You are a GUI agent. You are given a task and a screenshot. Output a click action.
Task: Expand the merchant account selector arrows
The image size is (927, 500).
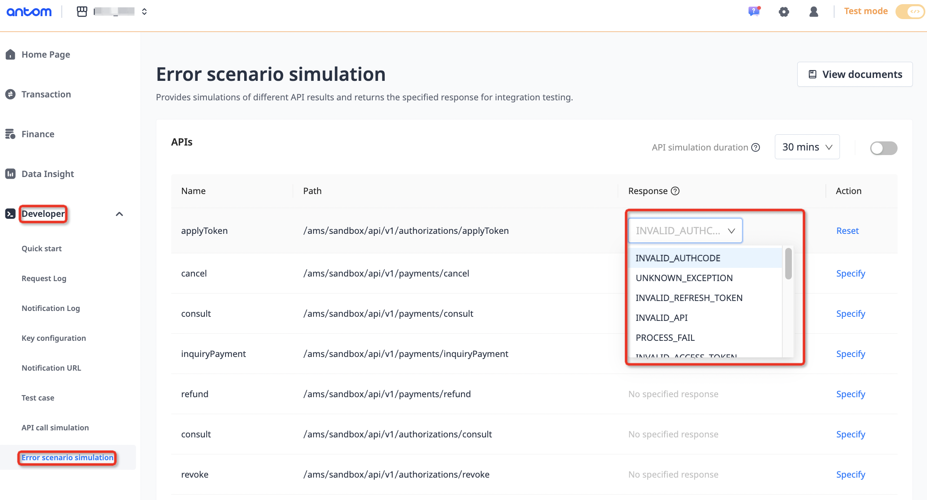click(x=144, y=12)
